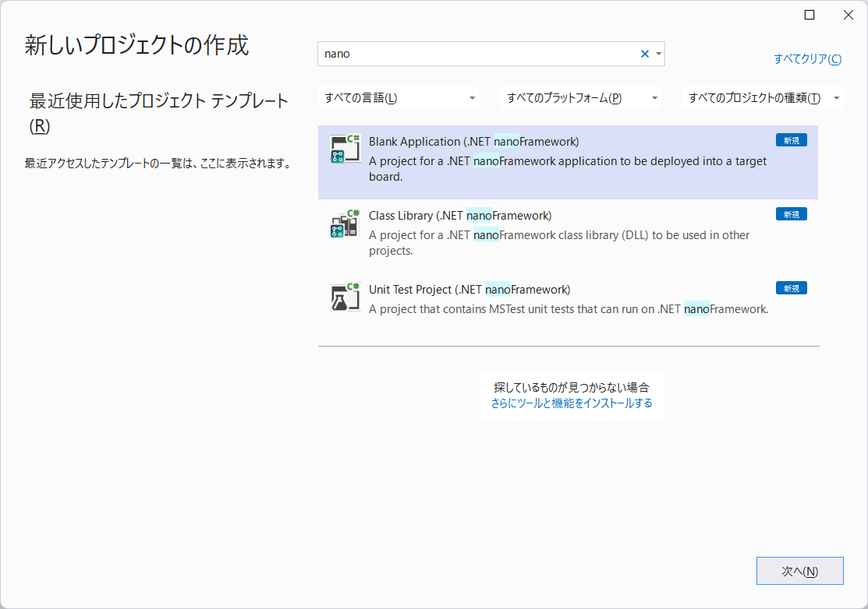Click the 最近アクセスしたテンプレートの一覧 message
The image size is (868, 609).
(158, 164)
